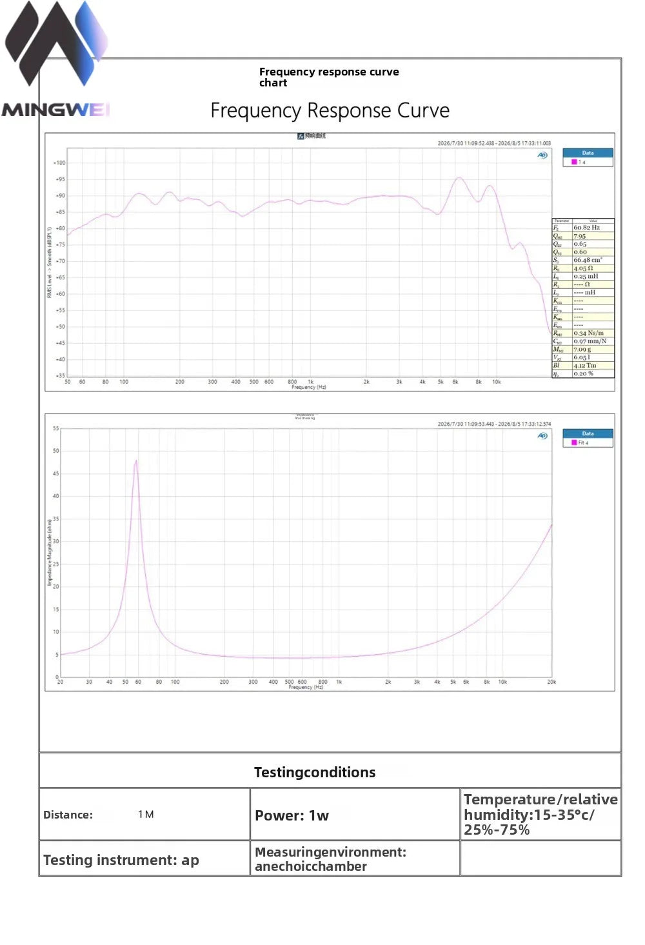Select the "7.95" value in the parameter table
This screenshot has width=645, height=945.
pos(580,236)
